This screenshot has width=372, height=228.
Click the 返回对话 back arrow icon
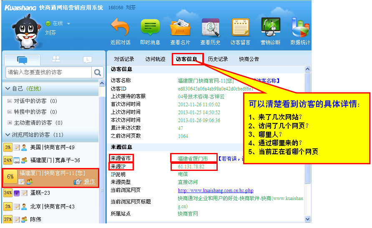120,28
